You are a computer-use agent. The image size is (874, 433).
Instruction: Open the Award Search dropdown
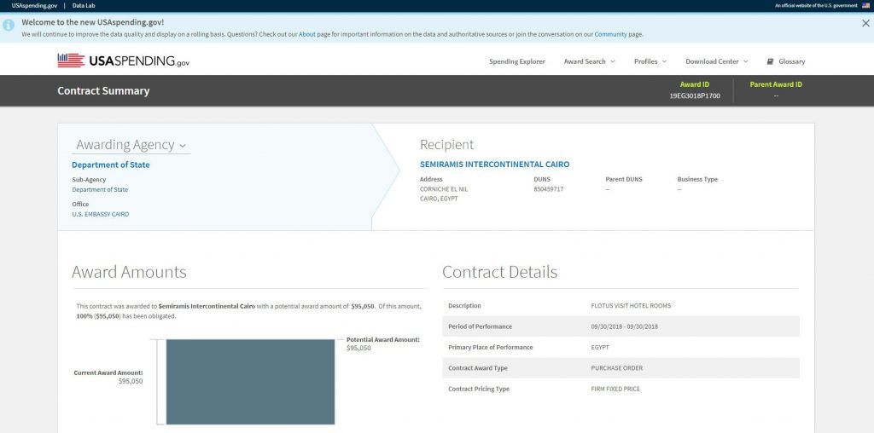point(589,61)
